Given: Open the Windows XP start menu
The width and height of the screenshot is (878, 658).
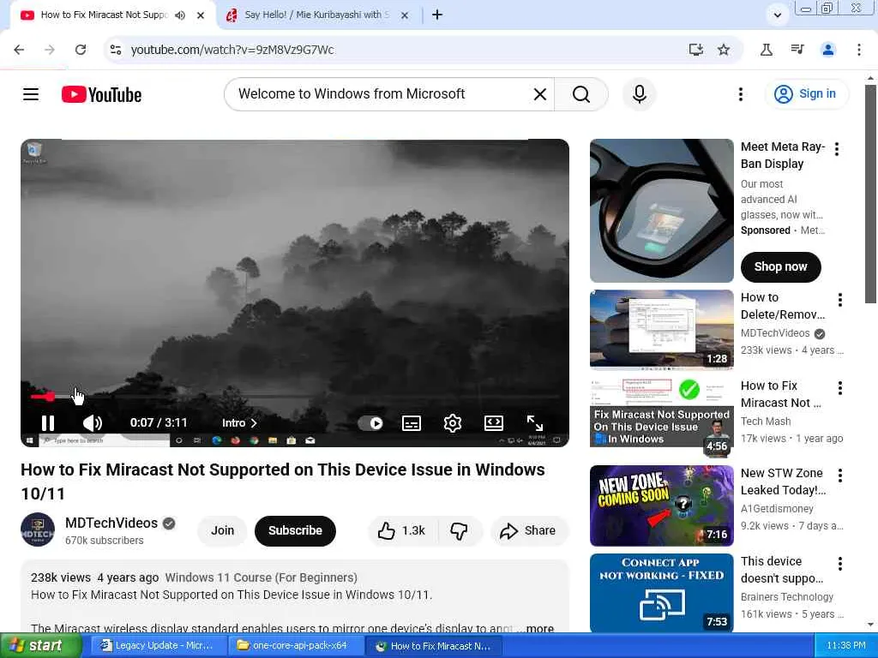Looking at the screenshot, I should (x=41, y=646).
